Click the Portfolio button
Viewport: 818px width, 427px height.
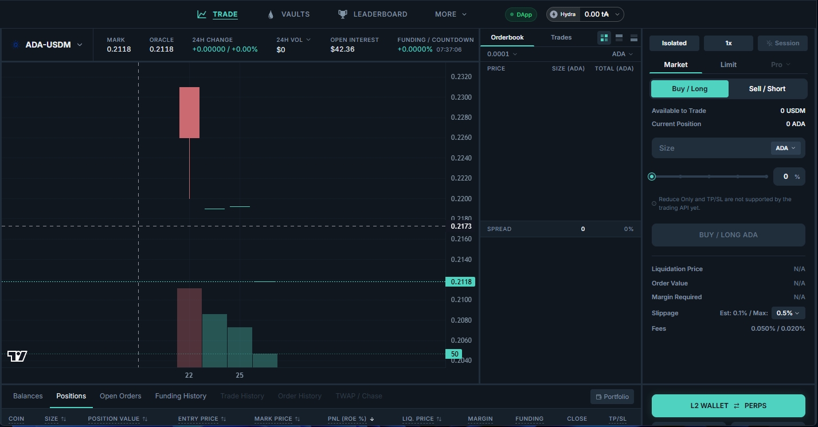[612, 397]
